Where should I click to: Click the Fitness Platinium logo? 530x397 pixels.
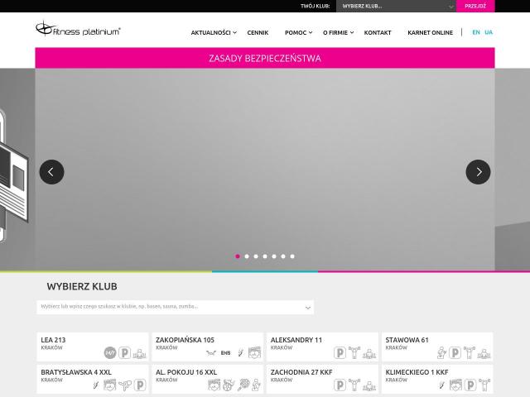tap(78, 29)
